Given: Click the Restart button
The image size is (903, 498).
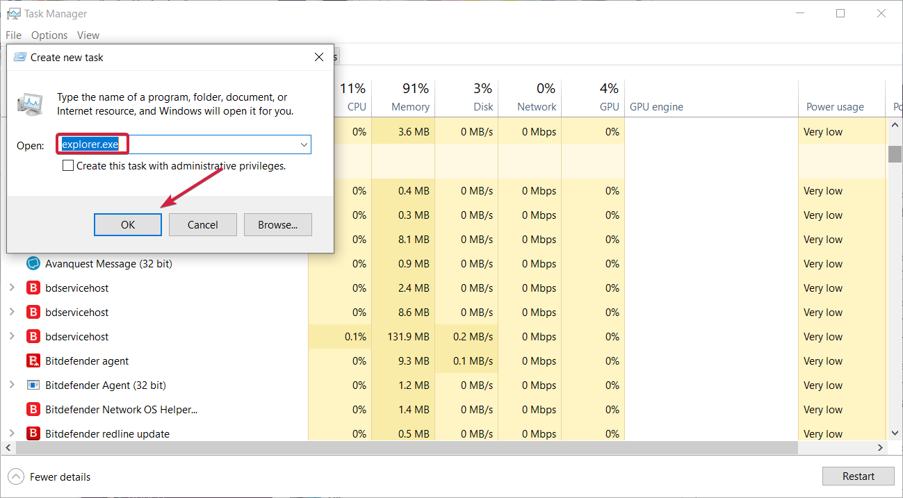Looking at the screenshot, I should (x=859, y=476).
